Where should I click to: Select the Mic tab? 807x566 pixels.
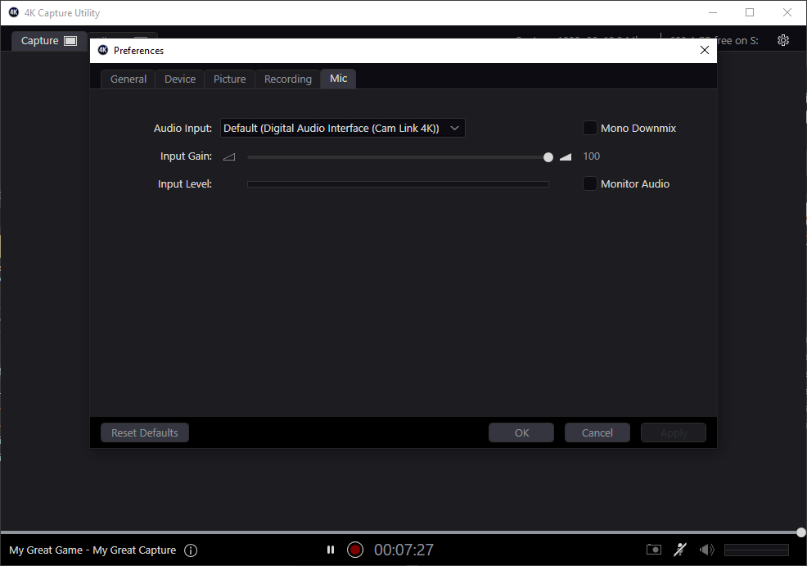(x=338, y=79)
